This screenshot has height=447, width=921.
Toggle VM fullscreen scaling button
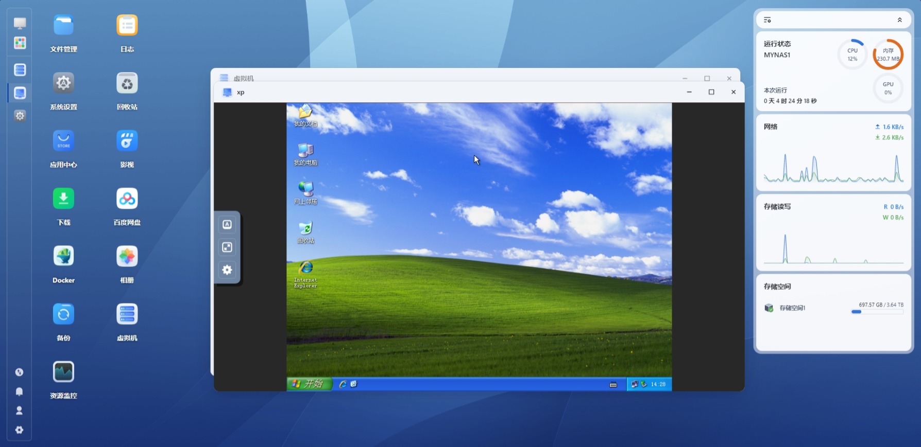pos(227,247)
